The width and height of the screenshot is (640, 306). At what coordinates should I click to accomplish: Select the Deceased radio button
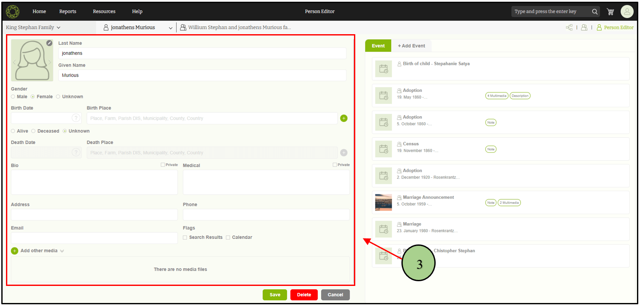coord(33,131)
